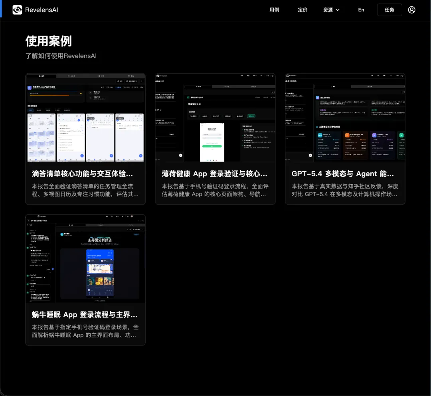
Task: Open the 蜗牛睡眠 App case thumbnail
Action: [x=85, y=259]
